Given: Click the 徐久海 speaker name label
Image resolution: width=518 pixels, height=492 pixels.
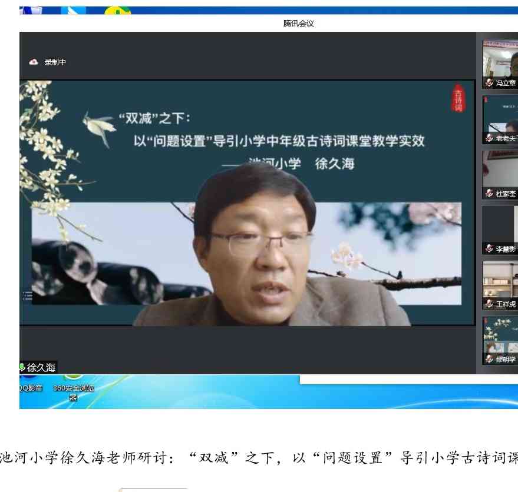Looking at the screenshot, I should pos(41,368).
